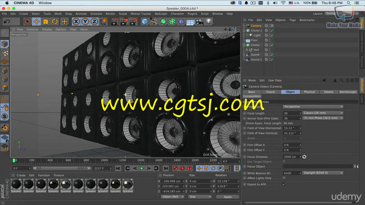Image resolution: width=365 pixels, height=205 pixels.
Task: Expand the Null object node
Action: pyautogui.click(x=247, y=50)
